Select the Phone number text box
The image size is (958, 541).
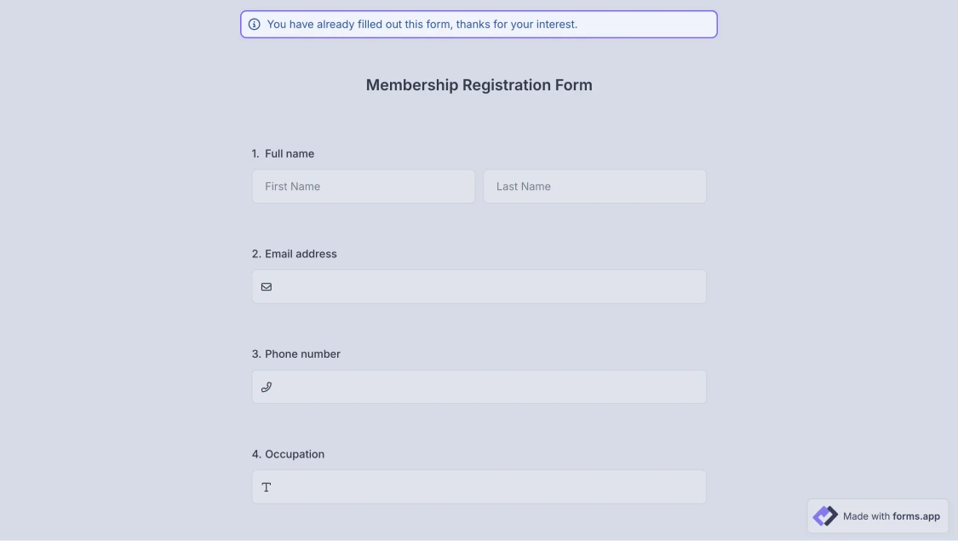[x=485, y=387]
